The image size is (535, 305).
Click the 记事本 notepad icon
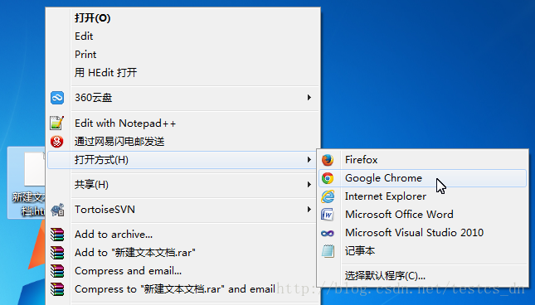[x=328, y=251]
